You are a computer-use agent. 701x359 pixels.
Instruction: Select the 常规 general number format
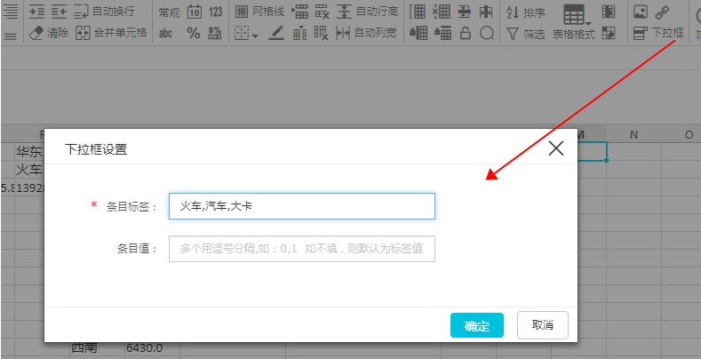pos(169,12)
